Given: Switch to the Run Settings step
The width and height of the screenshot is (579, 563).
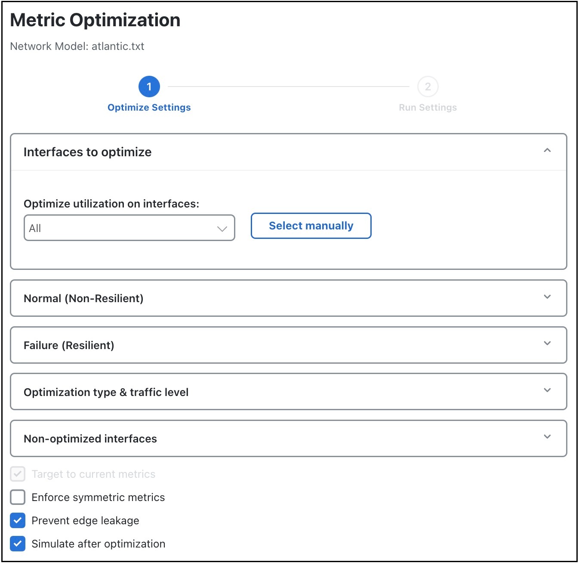Looking at the screenshot, I should 428,107.
